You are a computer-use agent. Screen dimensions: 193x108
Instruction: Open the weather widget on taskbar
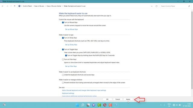pos(5,105)
